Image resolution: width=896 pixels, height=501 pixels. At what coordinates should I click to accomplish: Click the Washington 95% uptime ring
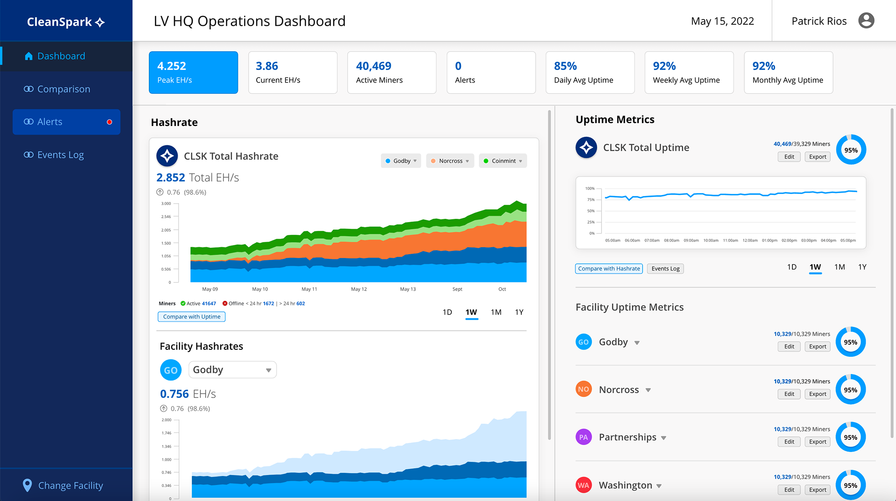(851, 485)
